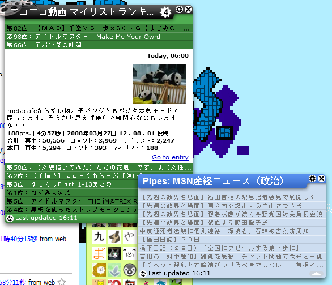The image size is (332, 285).
Task: Open news item 「チベット騒乱と五輪結びつけるべきではない」
Action: (232, 265)
